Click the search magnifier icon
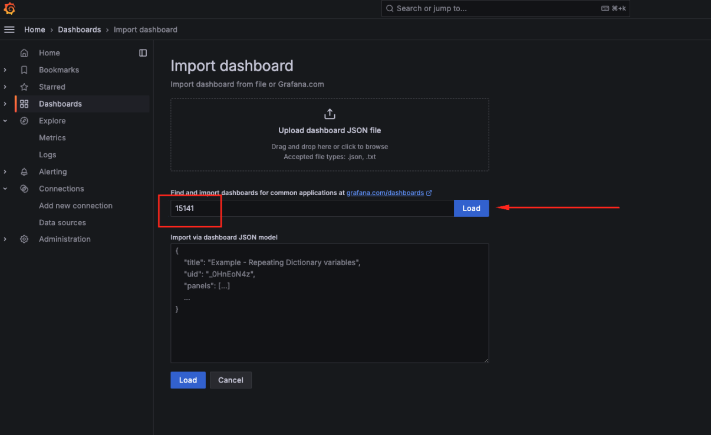This screenshot has height=435, width=711. [390, 8]
